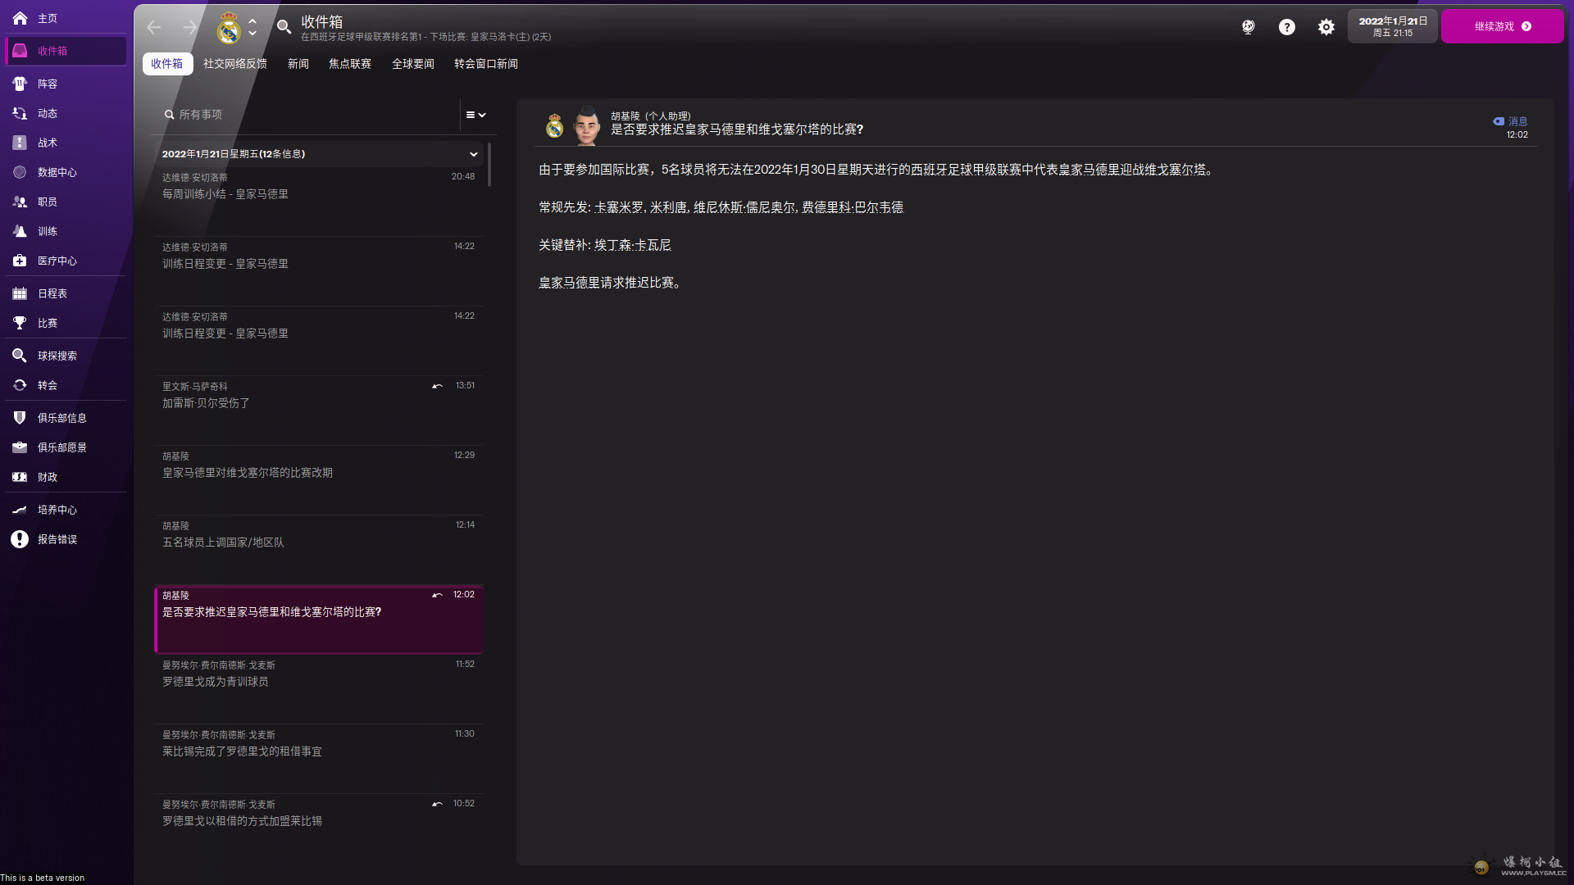
Task: Click the inbox list scrollbar
Action: coord(489,165)
